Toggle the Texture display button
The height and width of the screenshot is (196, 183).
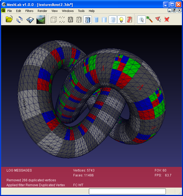pos(113,20)
